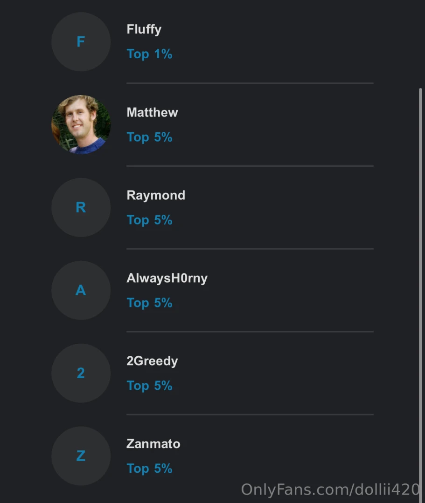Screen dimensions: 425x503
Task: Click the F avatar for Fluffy
Action: point(81,42)
